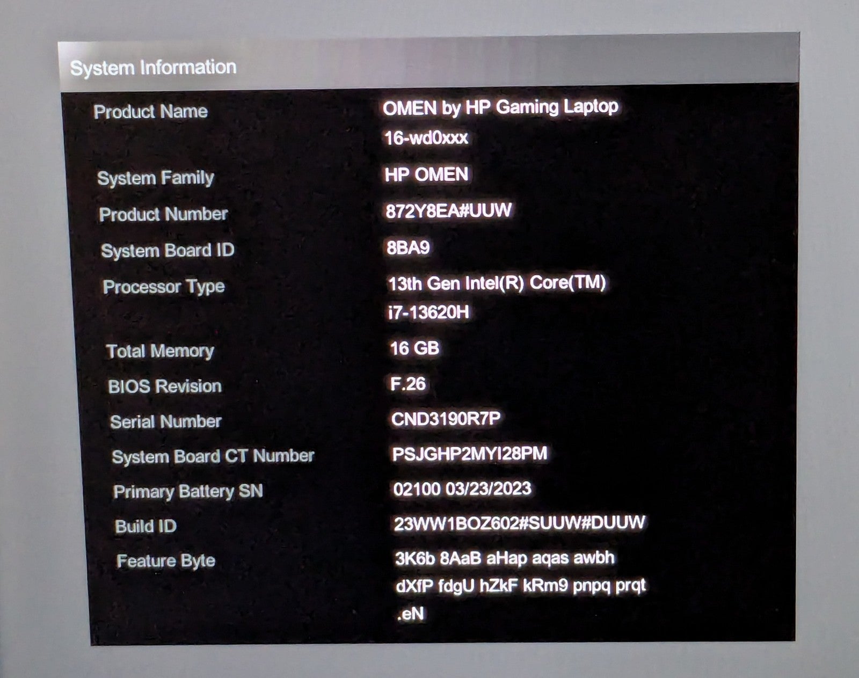
Task: Click the "OMEN by HP Gaming Laptop" value
Action: 500,107
